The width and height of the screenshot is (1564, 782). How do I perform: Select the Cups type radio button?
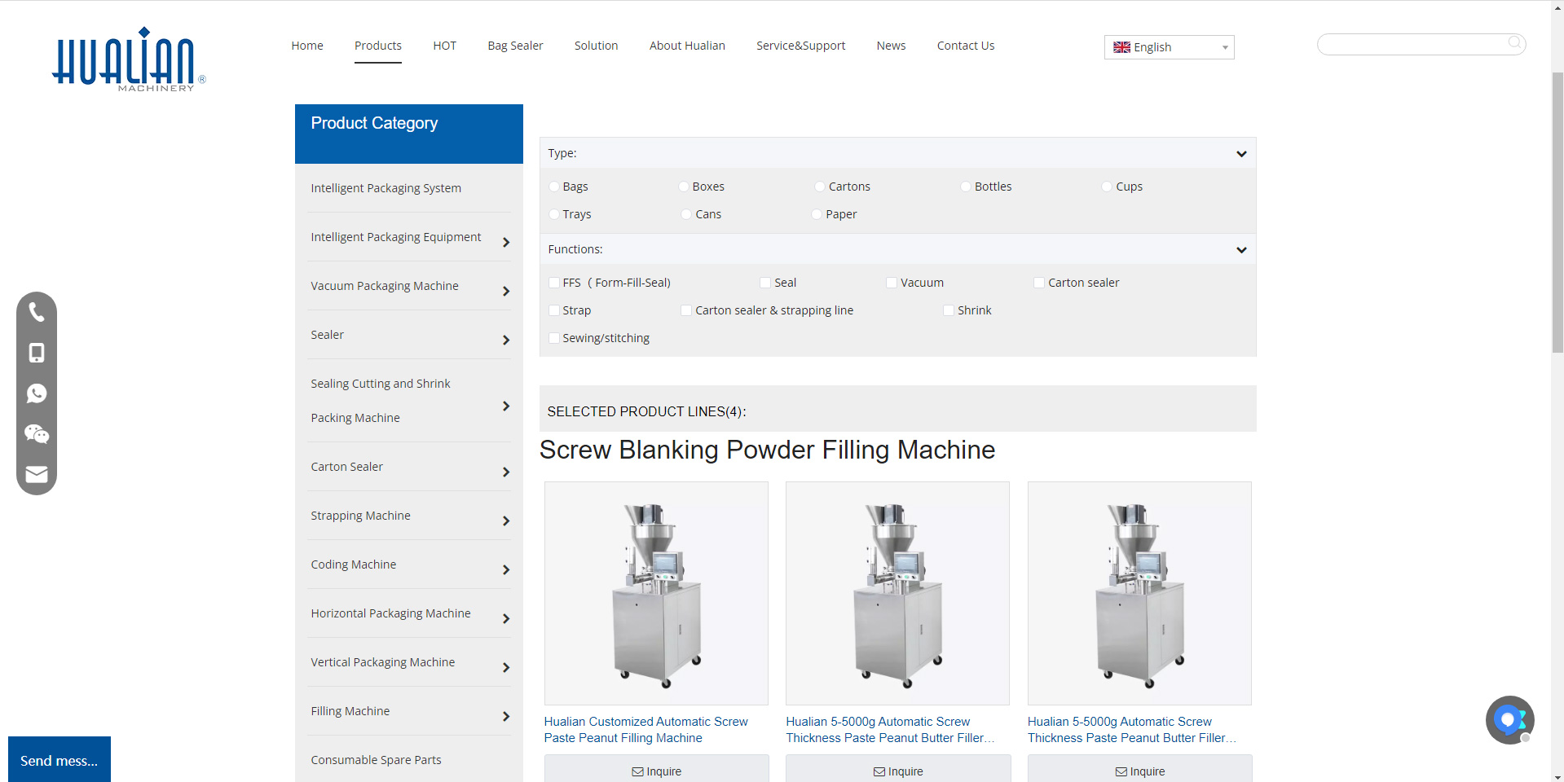coord(1107,187)
